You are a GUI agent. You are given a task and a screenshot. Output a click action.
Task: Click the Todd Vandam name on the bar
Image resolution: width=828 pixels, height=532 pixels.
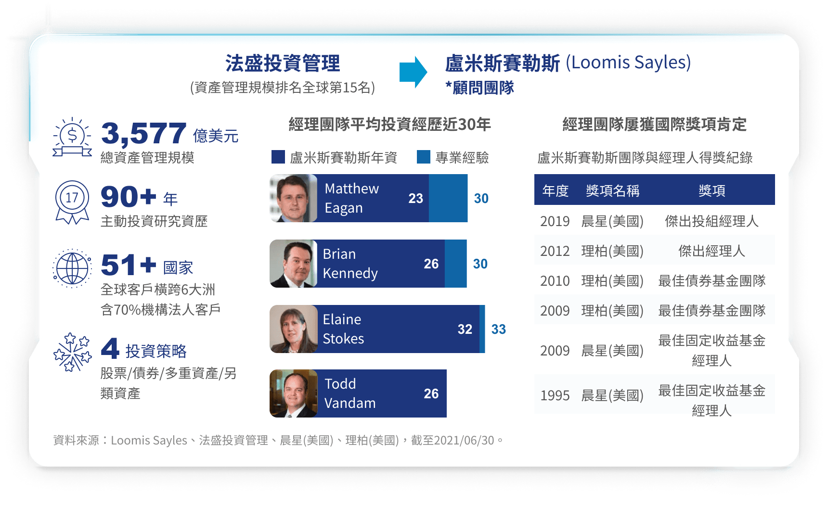point(350,393)
